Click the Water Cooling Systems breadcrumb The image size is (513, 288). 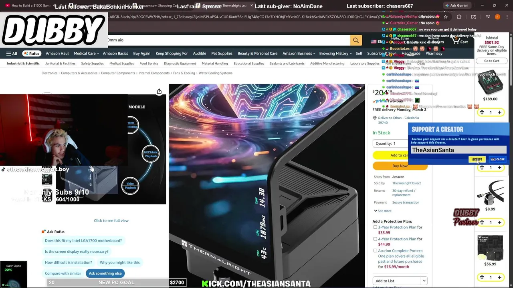216,73
